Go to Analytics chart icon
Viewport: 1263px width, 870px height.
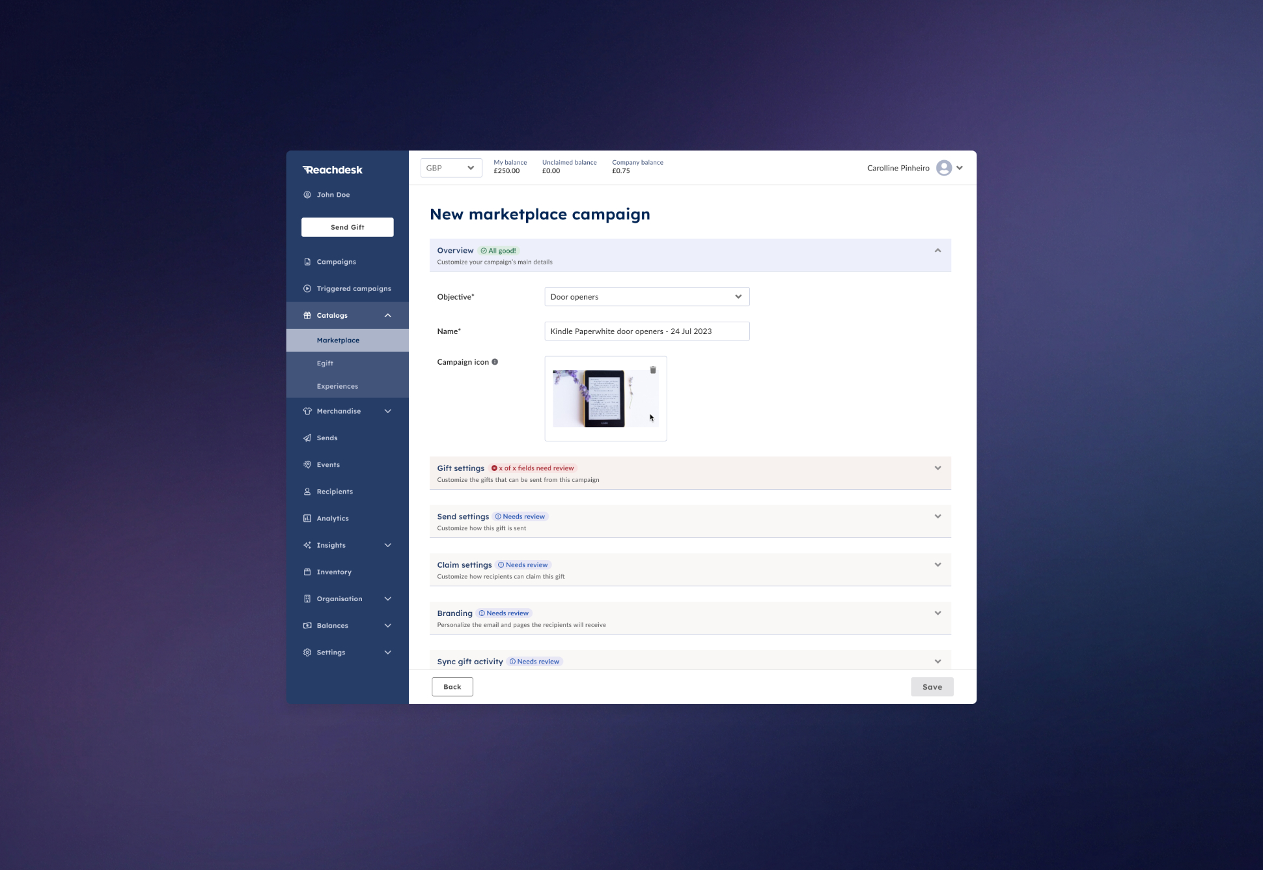point(307,518)
